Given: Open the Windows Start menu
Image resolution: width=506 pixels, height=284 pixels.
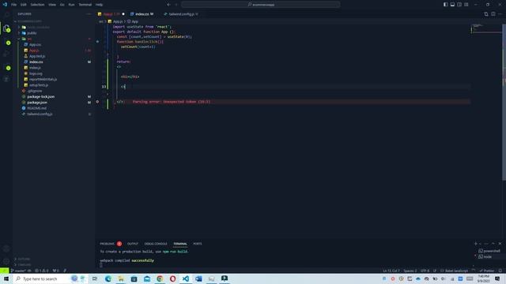Looking at the screenshot, I should coord(6,278).
